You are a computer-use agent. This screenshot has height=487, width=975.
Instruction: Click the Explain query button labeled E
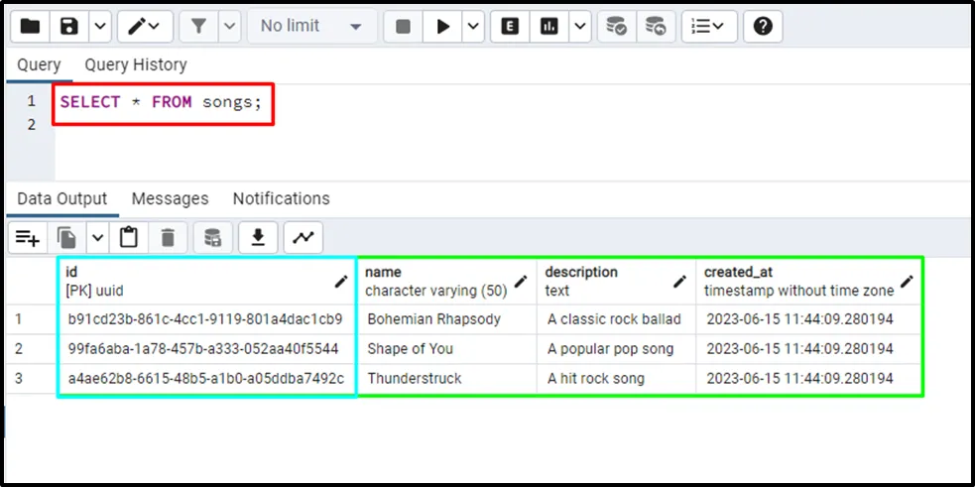[511, 27]
